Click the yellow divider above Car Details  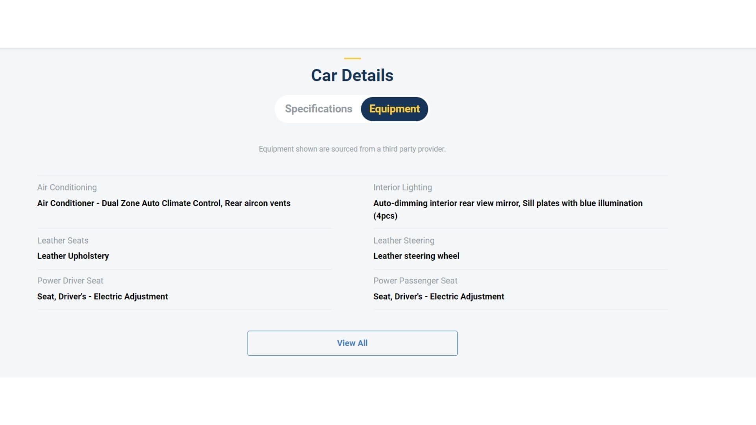coord(352,59)
